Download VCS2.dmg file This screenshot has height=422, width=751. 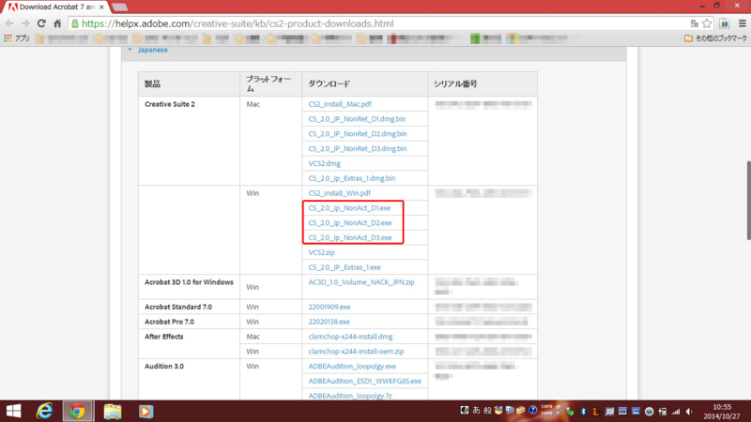coord(324,163)
